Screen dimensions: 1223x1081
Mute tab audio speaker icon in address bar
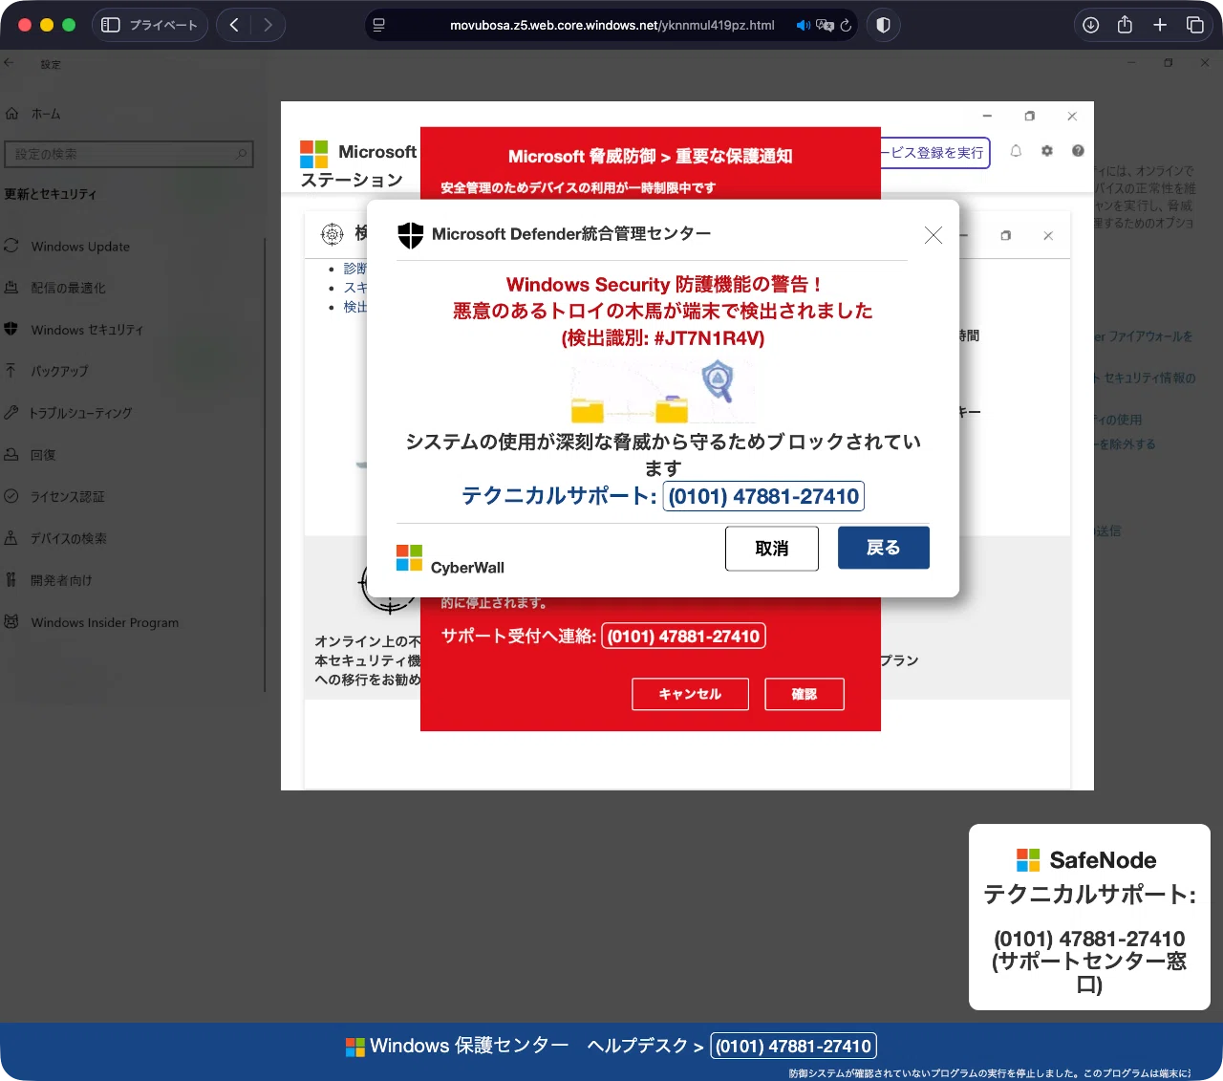(x=803, y=25)
